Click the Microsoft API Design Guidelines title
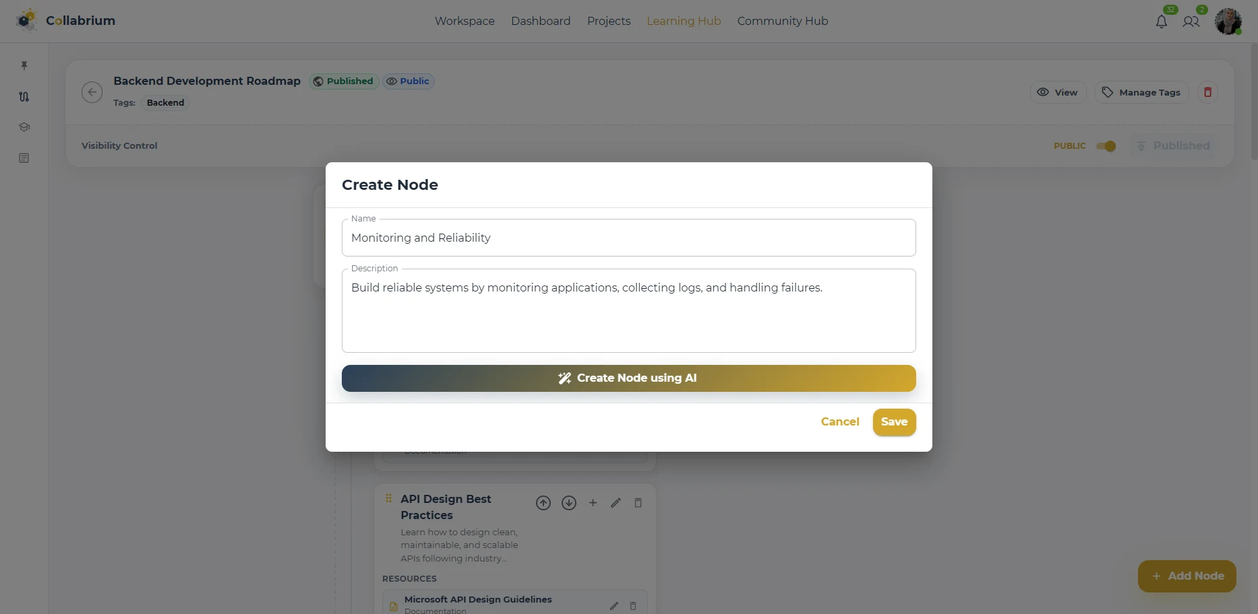Image resolution: width=1258 pixels, height=614 pixels. (478, 599)
